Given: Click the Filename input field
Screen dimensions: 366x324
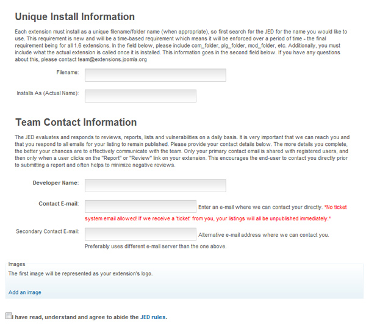Looking at the screenshot, I should (155, 75).
